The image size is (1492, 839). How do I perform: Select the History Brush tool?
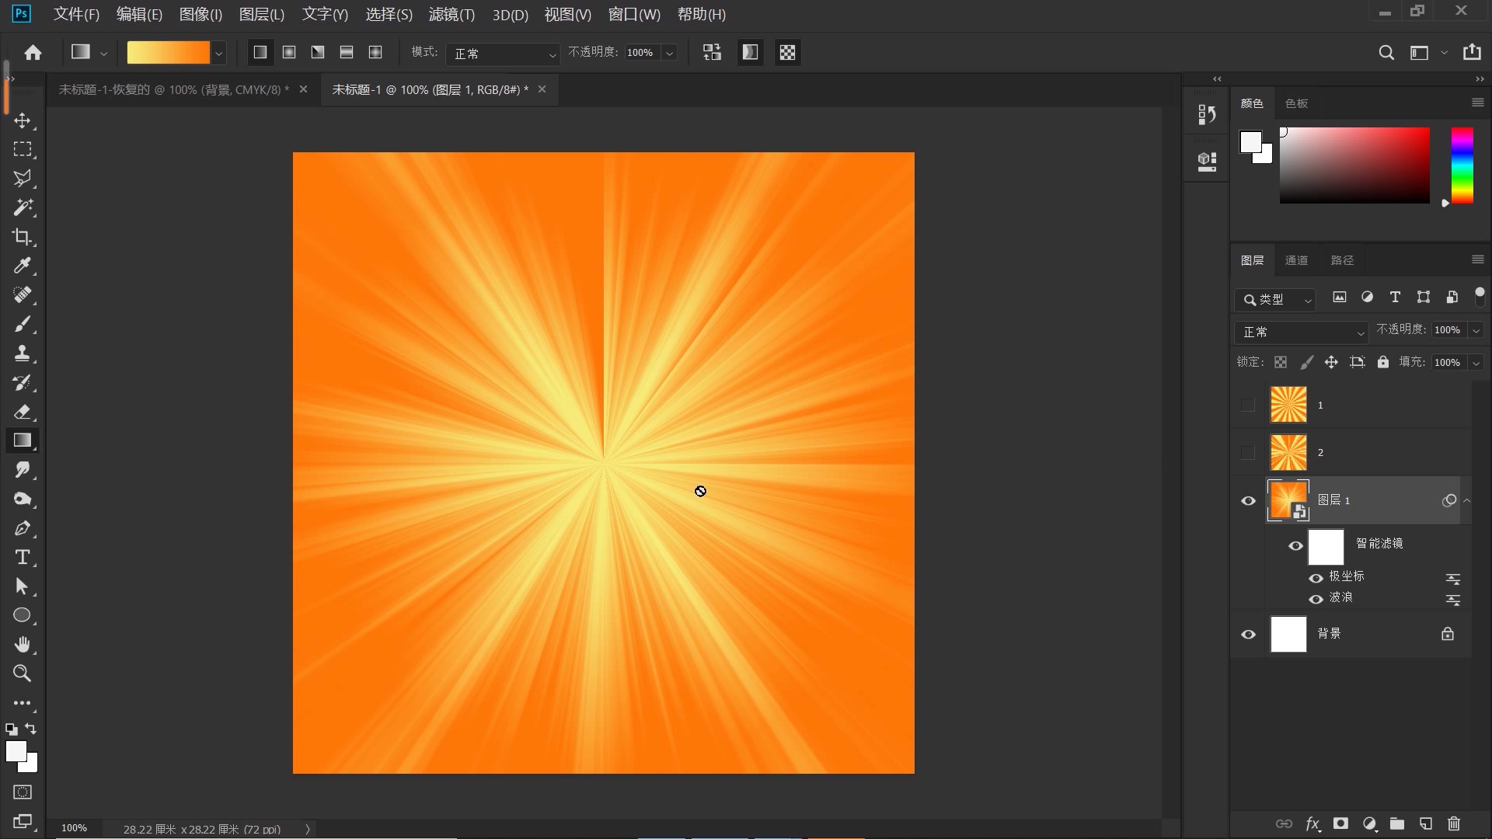tap(23, 382)
